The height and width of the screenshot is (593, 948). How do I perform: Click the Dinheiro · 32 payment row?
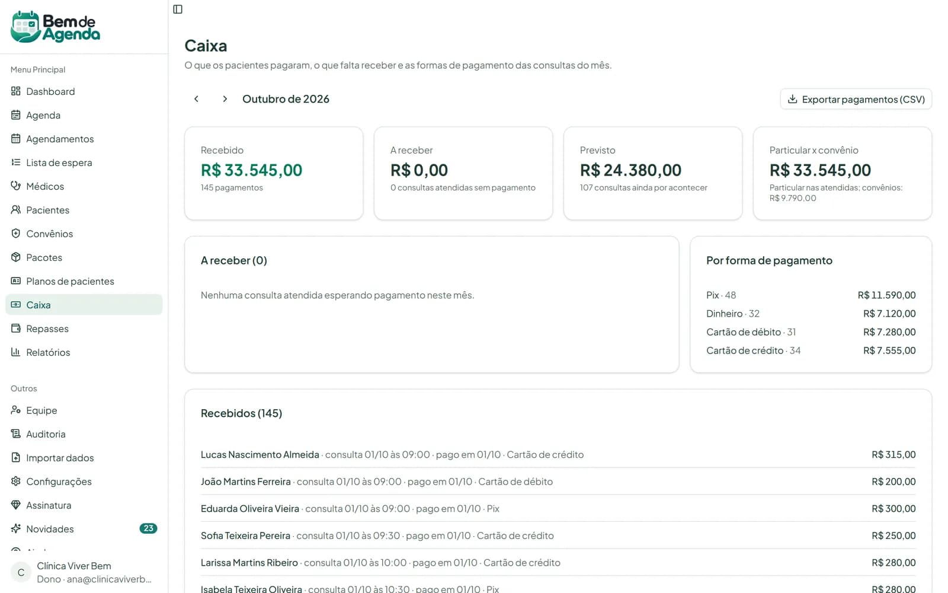[811, 314]
